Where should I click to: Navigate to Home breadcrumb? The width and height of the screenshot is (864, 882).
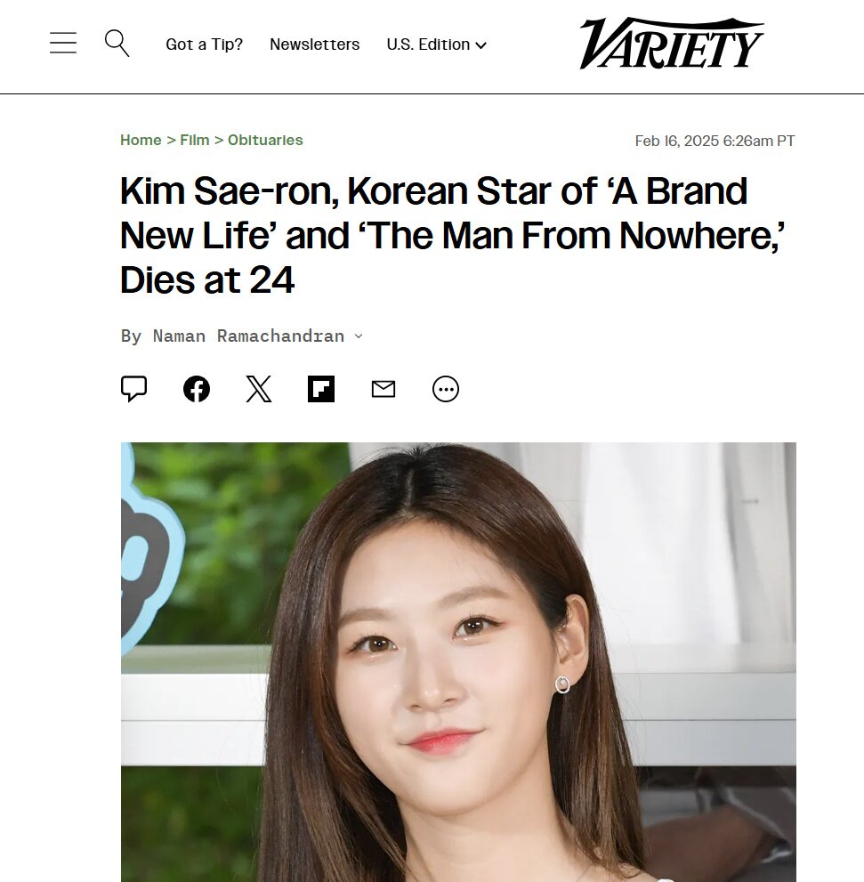coord(141,140)
